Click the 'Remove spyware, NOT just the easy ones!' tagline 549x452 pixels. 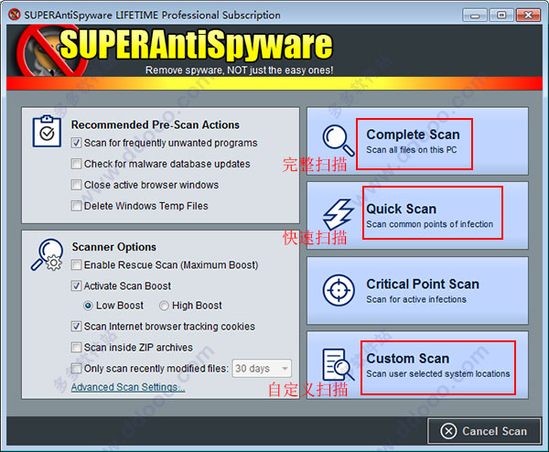pyautogui.click(x=239, y=70)
